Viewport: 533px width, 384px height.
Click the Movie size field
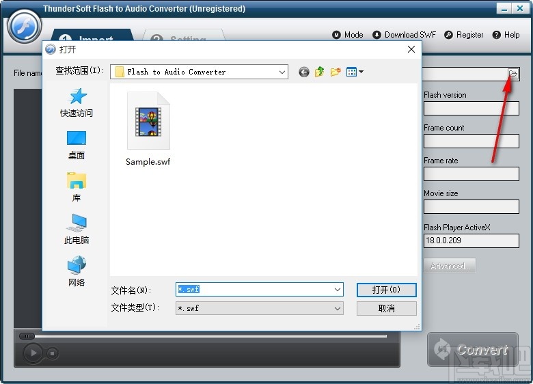tap(471, 206)
